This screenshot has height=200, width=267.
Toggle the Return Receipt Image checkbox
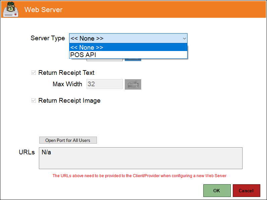[34, 101]
